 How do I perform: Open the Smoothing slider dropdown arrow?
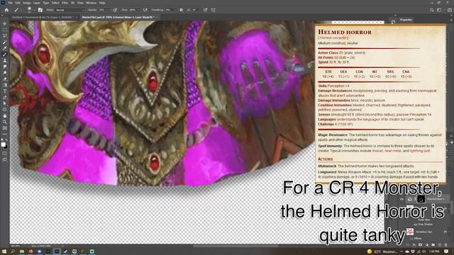[175, 10]
